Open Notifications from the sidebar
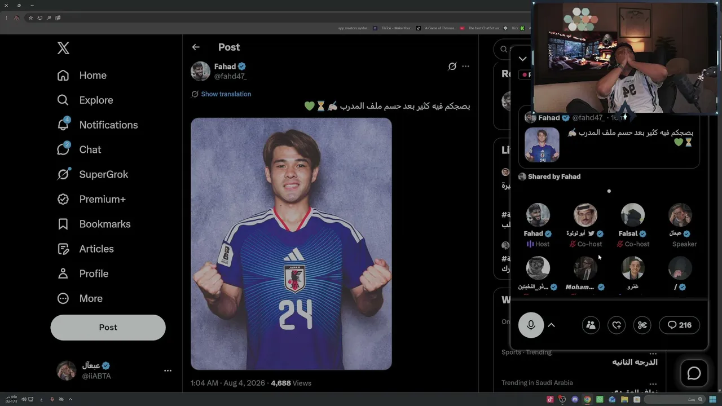Viewport: 722px width, 406px height. pyautogui.click(x=98, y=125)
